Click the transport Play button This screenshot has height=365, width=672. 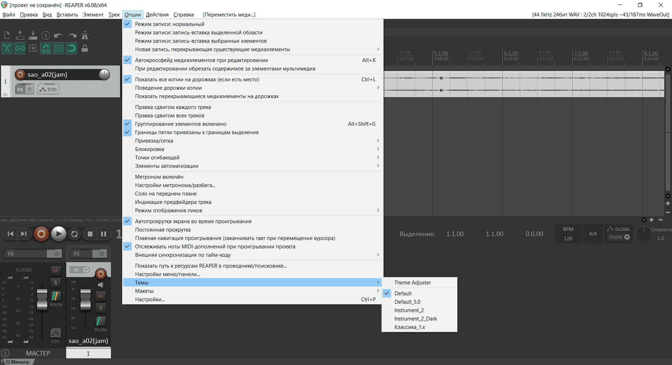[58, 234]
